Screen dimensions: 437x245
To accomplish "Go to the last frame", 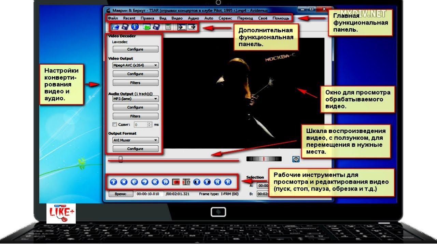I will [228, 182].
